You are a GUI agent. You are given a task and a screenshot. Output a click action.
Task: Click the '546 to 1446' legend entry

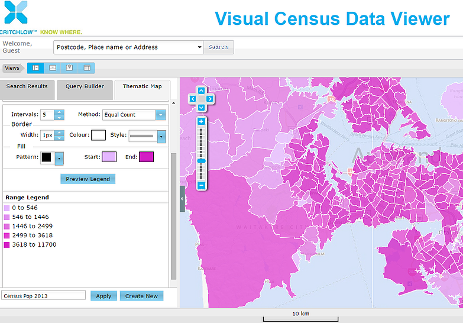click(x=27, y=217)
